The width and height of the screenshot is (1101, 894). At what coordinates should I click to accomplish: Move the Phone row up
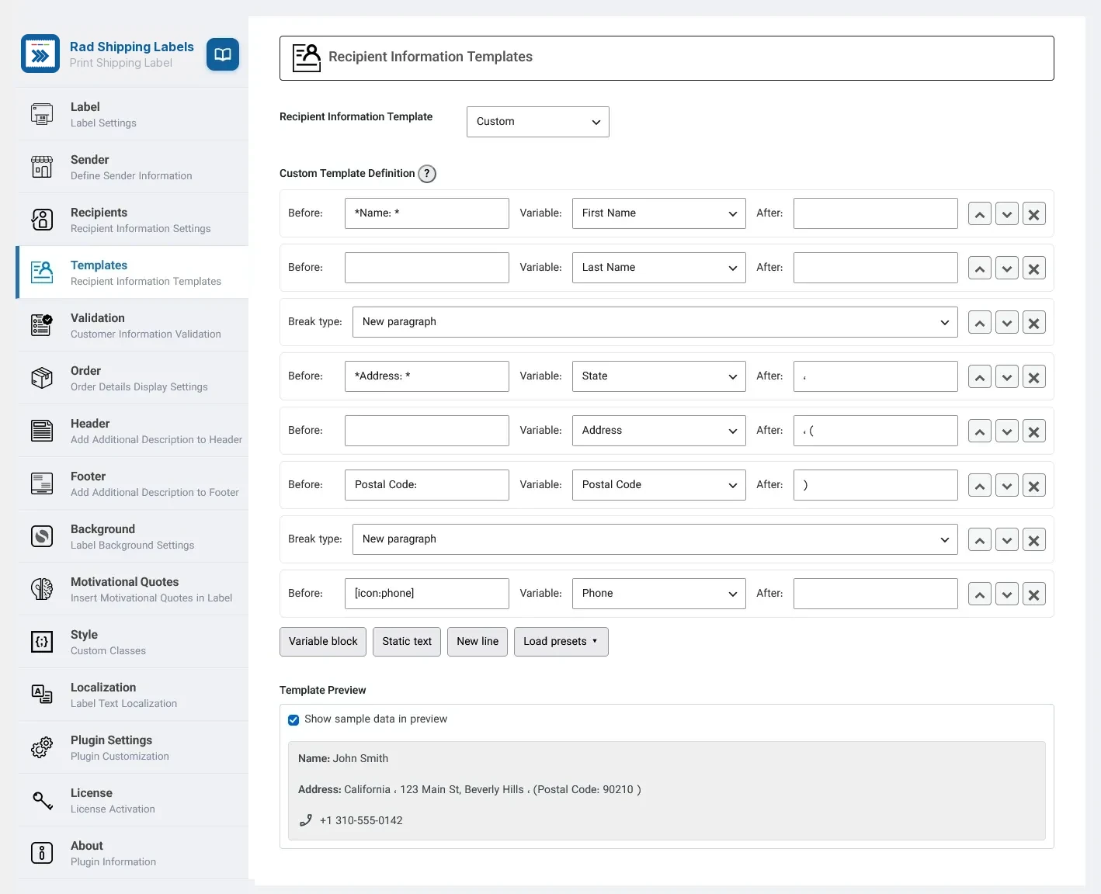(x=980, y=594)
